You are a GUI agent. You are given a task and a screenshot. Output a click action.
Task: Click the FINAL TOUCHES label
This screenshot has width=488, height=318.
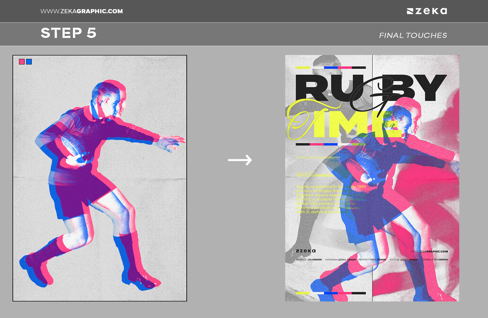[x=413, y=35]
